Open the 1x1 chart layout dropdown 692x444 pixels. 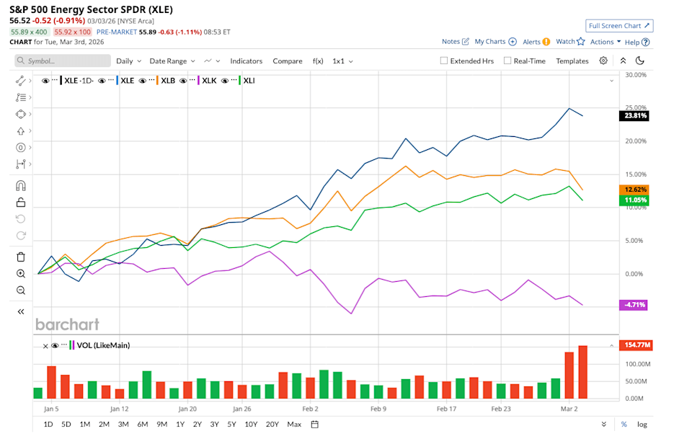pyautogui.click(x=339, y=61)
